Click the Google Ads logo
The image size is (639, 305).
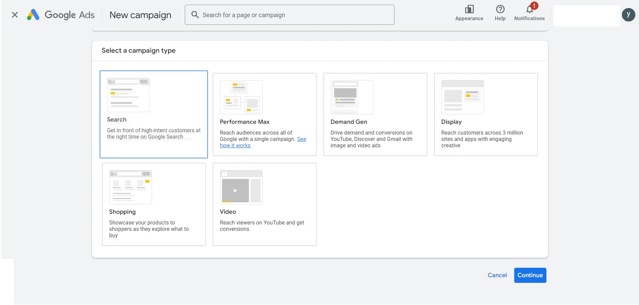point(61,15)
